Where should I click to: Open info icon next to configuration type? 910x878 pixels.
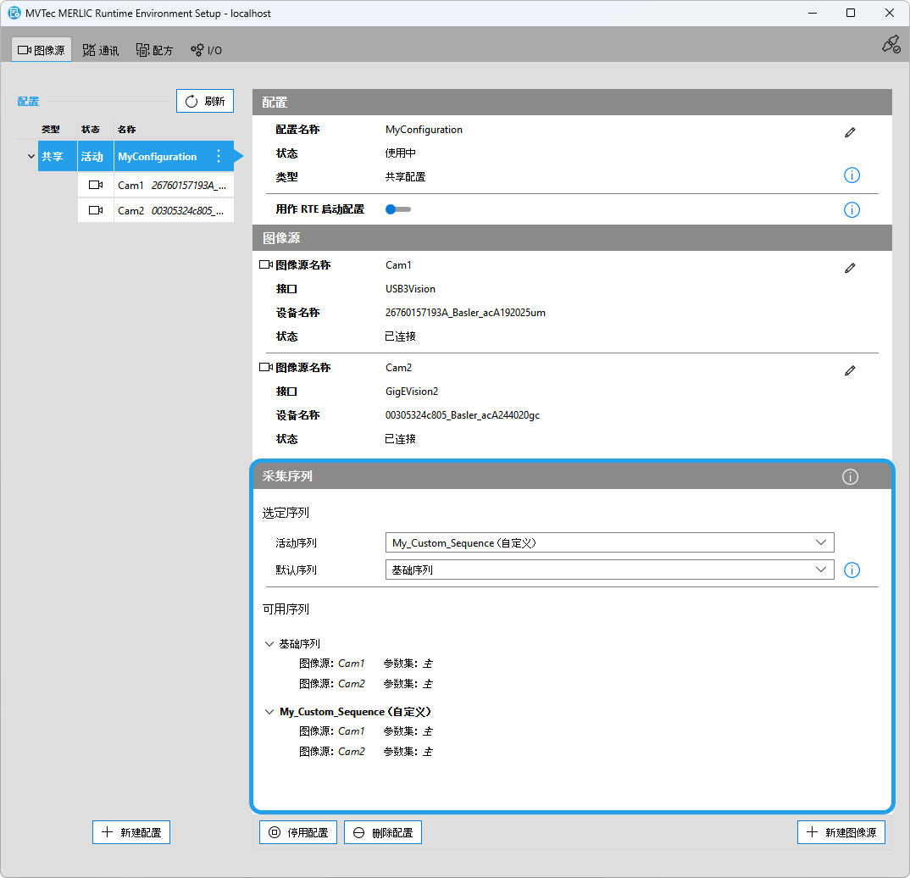(x=852, y=175)
